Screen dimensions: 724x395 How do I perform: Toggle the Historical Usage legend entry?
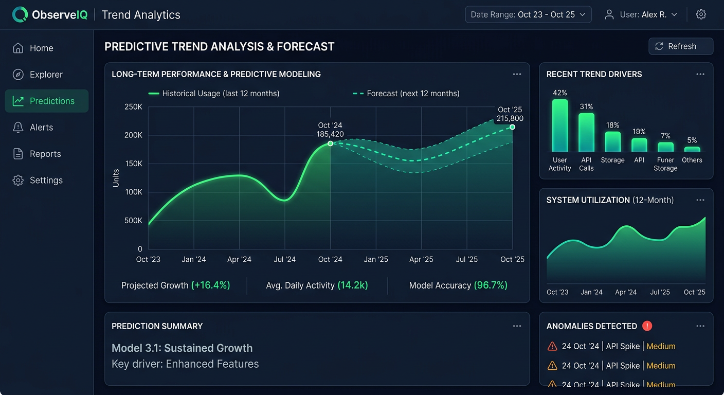214,93
